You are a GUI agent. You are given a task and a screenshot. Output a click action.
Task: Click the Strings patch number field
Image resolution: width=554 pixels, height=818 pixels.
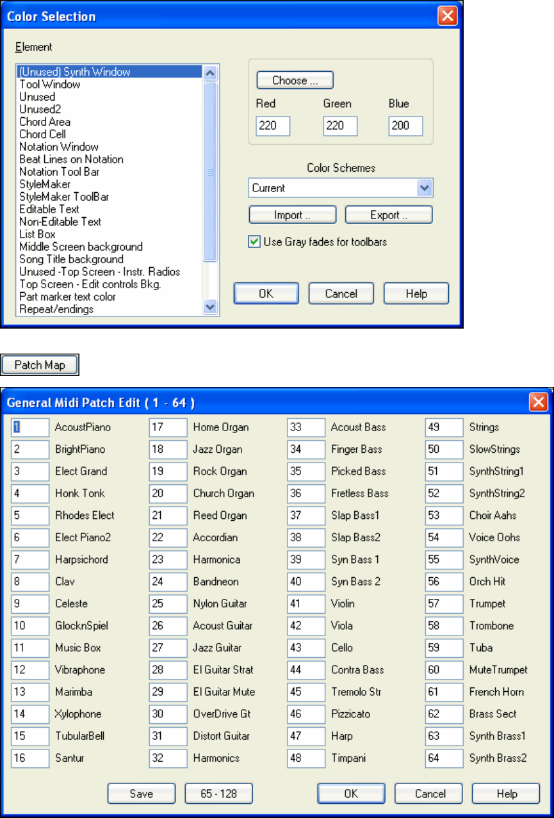(444, 427)
